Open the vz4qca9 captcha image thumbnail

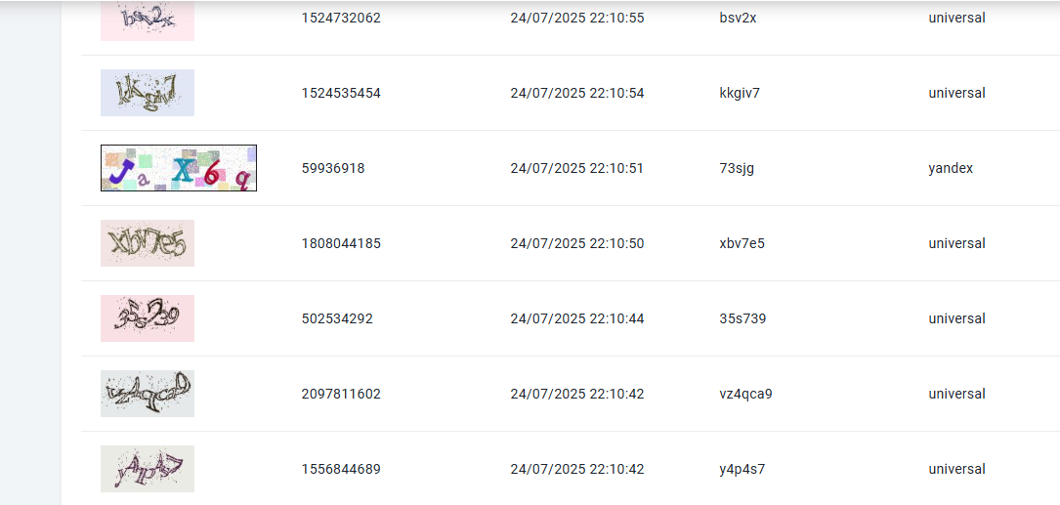tap(148, 394)
